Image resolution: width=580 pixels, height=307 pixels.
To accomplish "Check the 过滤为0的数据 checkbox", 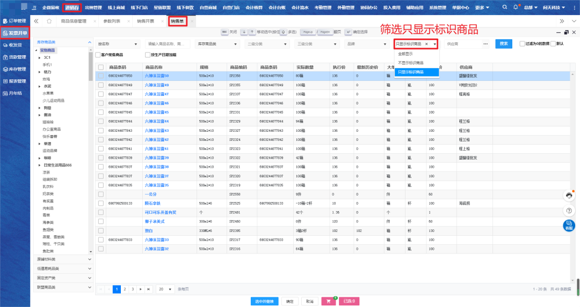I will point(523,43).
